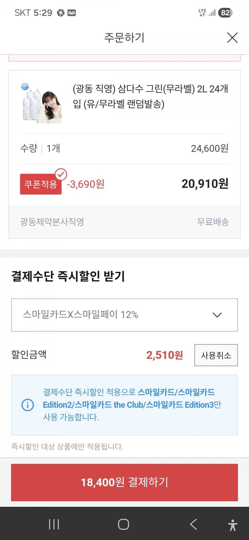This screenshot has width=249, height=540.
Task: Tap the Android back navigation icon
Action: click(193, 524)
